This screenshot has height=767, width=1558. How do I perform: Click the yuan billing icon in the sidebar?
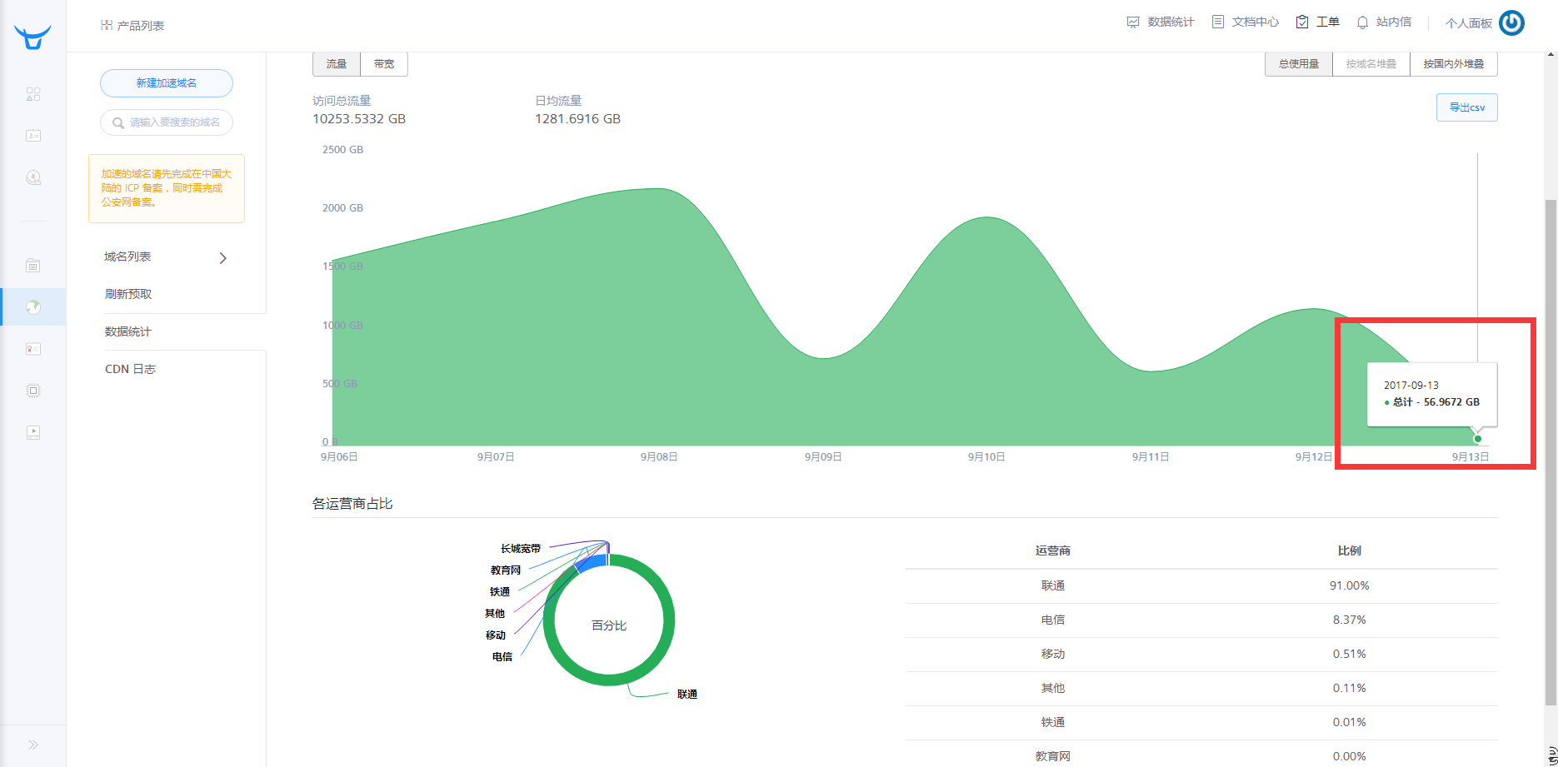point(33,177)
